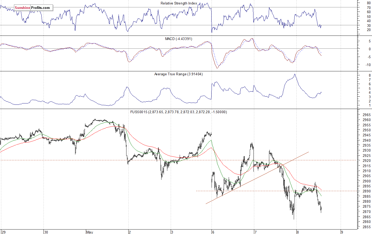Click the 2940 price axis value
This screenshot has width=372, height=234.
coord(367,140)
